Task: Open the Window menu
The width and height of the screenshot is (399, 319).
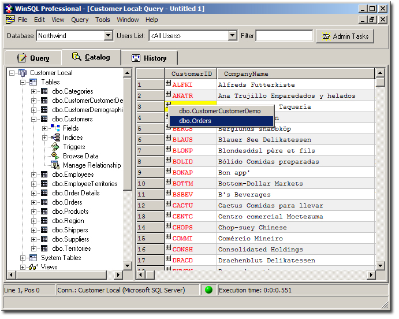Action: click(x=128, y=20)
